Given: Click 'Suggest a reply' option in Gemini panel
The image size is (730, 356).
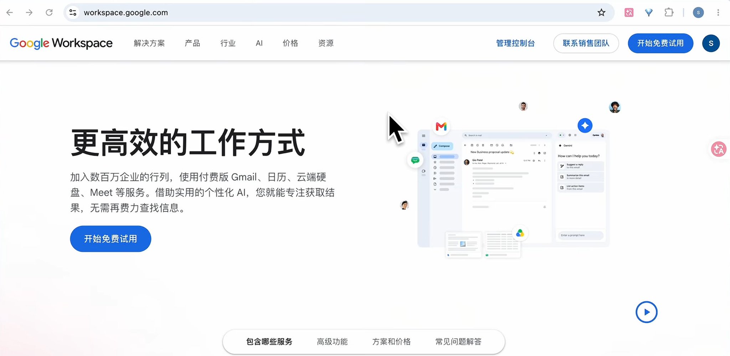Looking at the screenshot, I should pos(580,166).
